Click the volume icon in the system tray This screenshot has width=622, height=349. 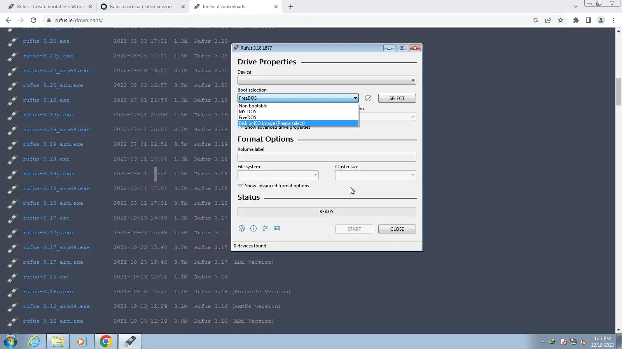click(583, 342)
